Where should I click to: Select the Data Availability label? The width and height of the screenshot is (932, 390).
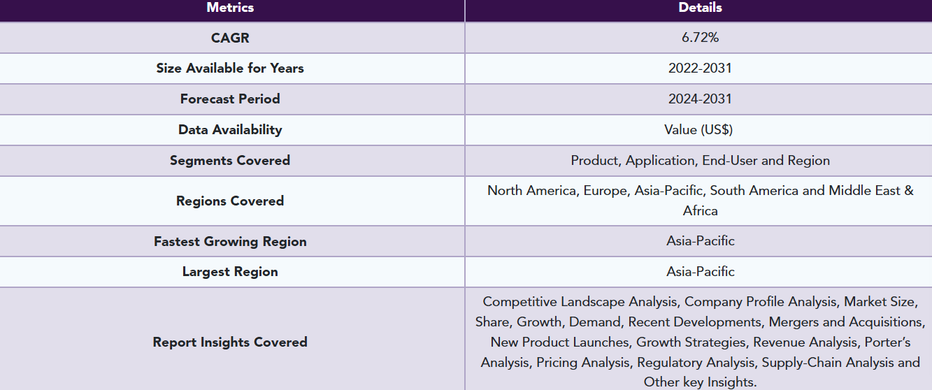click(230, 130)
